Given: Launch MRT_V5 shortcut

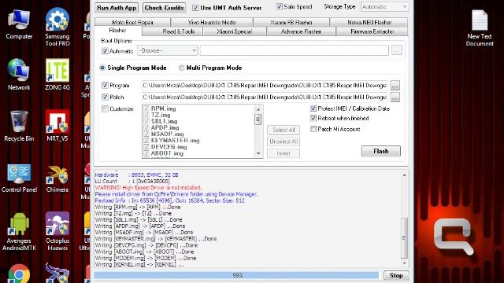Looking at the screenshot, I should [x=57, y=126].
